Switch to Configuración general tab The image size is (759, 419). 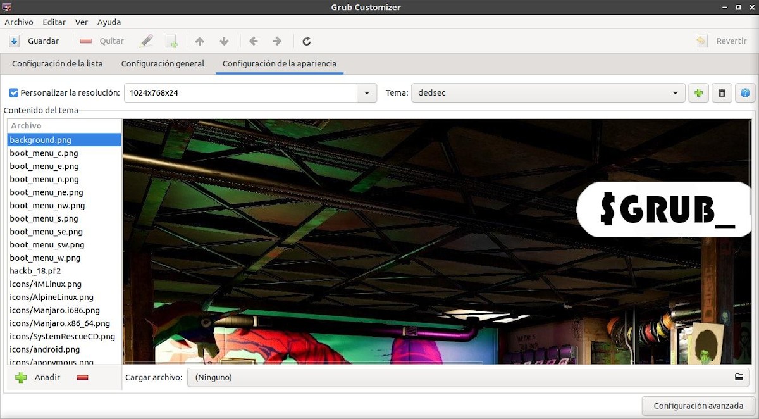[x=163, y=64]
